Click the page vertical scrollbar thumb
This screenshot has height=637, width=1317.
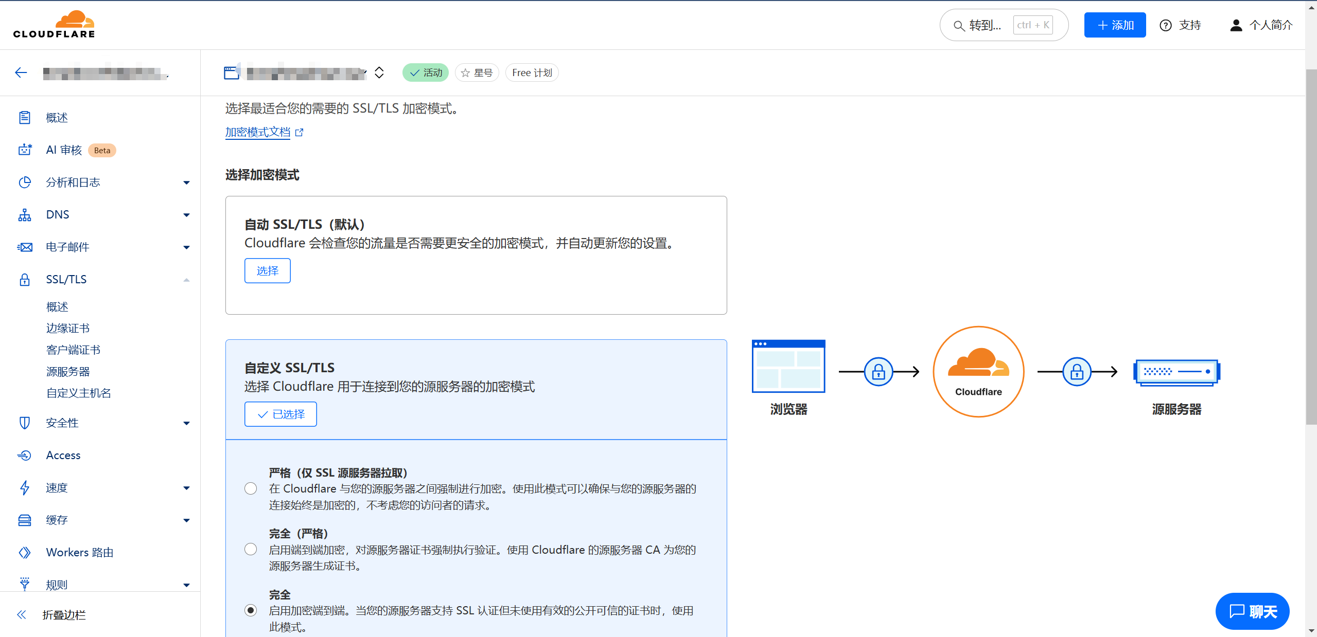point(1311,247)
